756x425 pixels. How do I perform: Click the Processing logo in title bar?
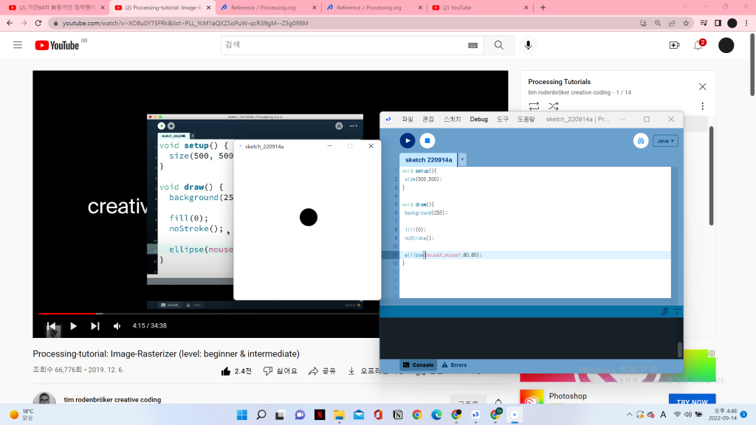coord(388,119)
